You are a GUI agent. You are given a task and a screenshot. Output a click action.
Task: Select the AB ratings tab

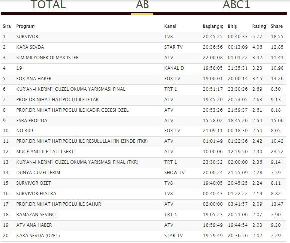click(x=142, y=5)
